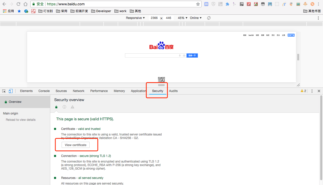323x185 pixels.
Task: Click the warning triangle icon in Security overview
Action: (72, 107)
